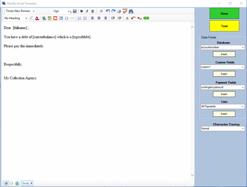
Task: Insert a hyperlink with globe icon
Action: coord(44,18)
